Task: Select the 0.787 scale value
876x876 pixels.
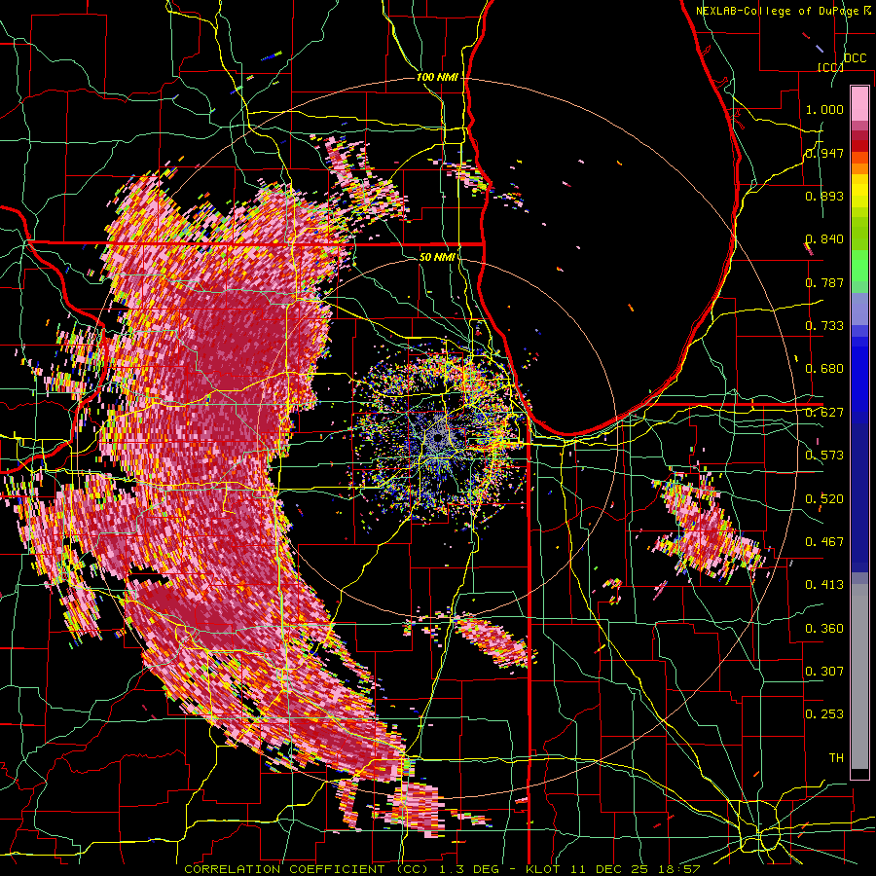Action: [x=824, y=282]
